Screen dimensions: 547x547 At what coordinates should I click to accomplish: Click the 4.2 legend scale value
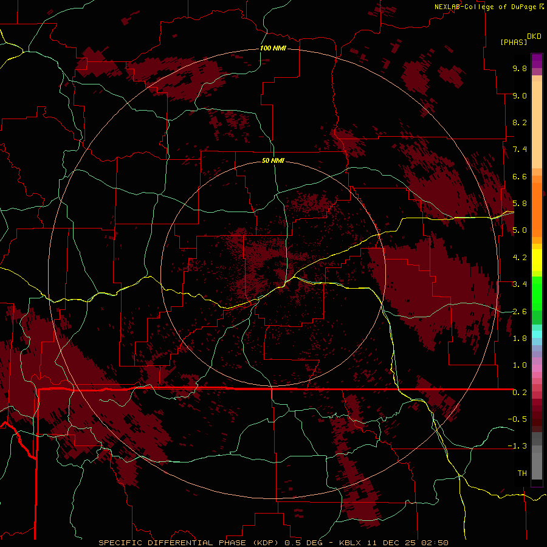tap(520, 258)
